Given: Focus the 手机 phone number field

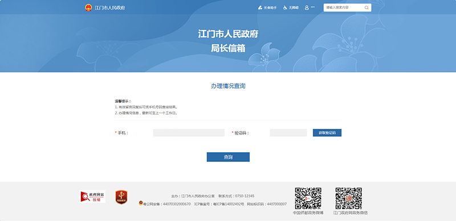Looking at the screenshot, I should coord(189,133).
